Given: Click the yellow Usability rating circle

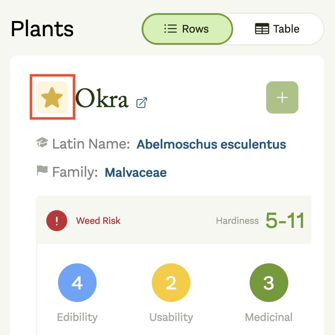Looking at the screenshot, I should tap(171, 283).
